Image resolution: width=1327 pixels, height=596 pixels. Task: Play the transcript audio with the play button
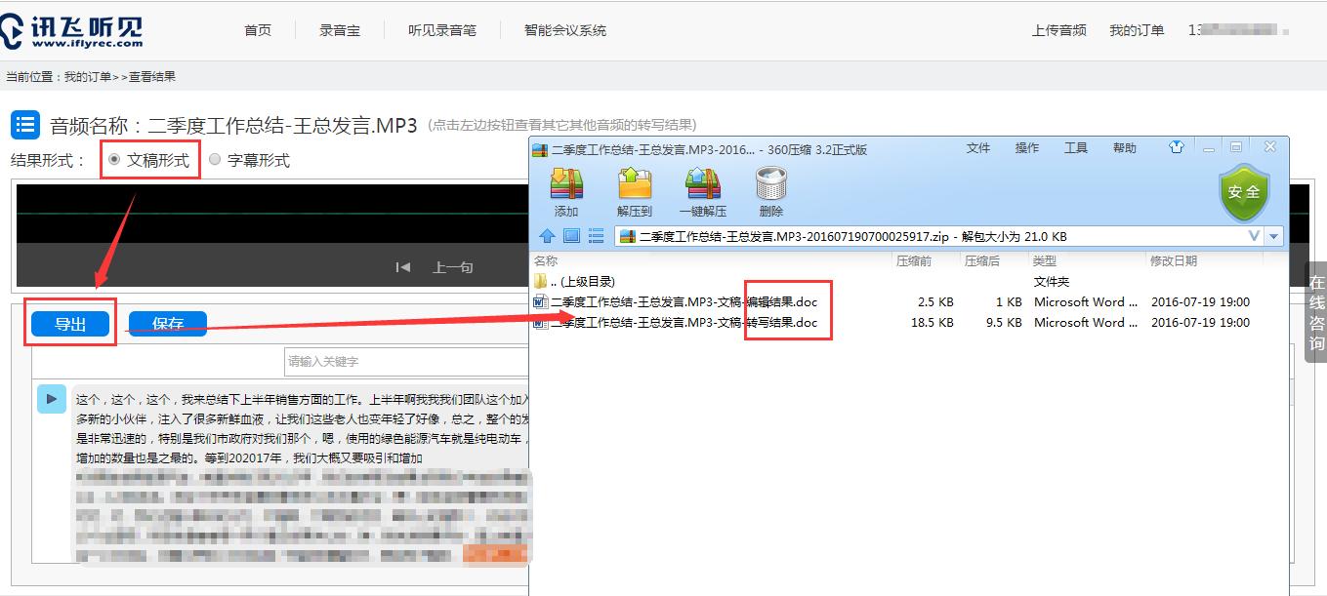[51, 398]
